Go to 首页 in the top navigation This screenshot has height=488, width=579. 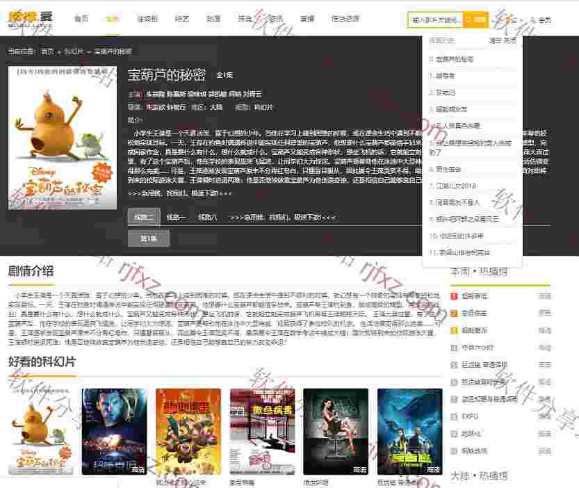(81, 19)
